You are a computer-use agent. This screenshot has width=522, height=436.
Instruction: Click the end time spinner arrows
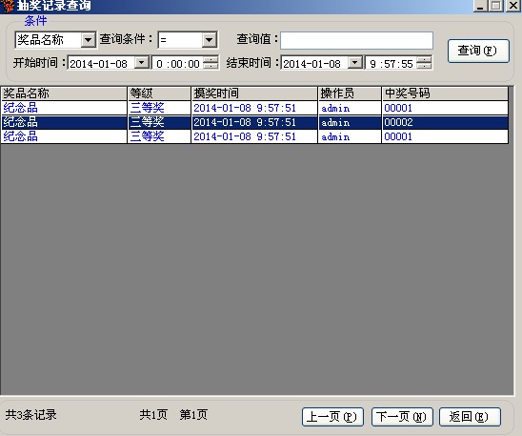424,62
